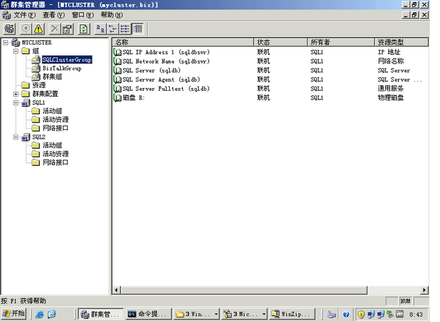The width and height of the screenshot is (440, 322).
Task: Select 网络接口 under SQL1
Action: (56, 128)
